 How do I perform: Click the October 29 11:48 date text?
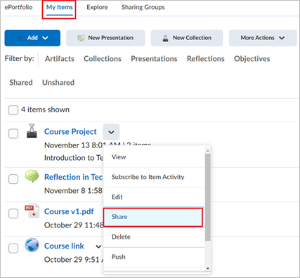tap(74, 225)
